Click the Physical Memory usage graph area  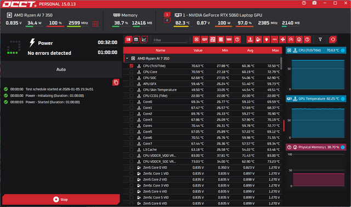point(318,170)
